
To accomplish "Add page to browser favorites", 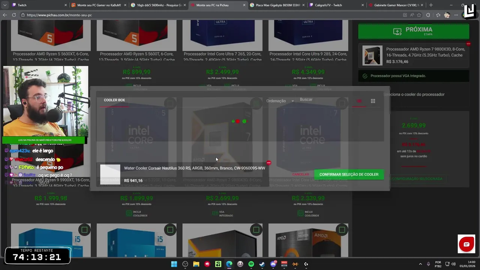I will (419, 15).
